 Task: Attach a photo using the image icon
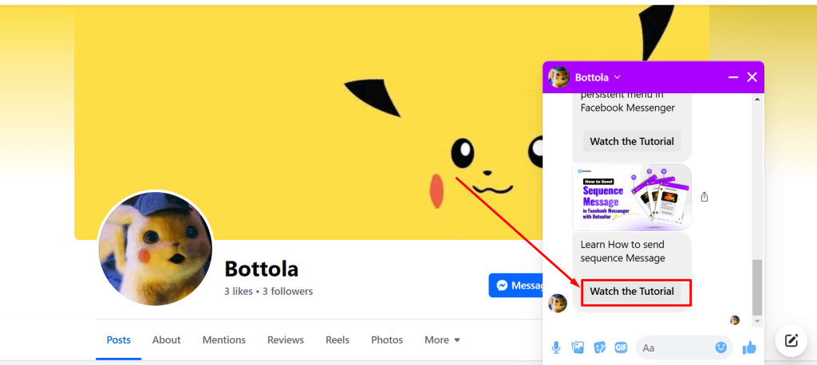coord(578,347)
